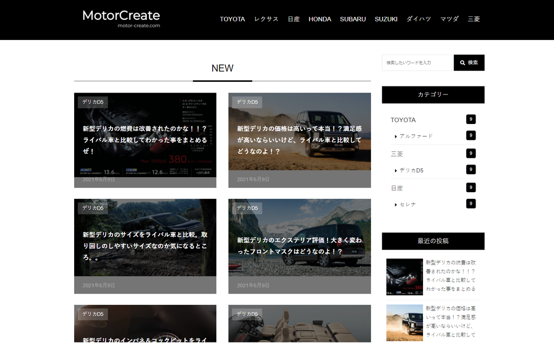Click the 最近の投稿 widget header
The height and width of the screenshot is (343, 554).
coord(433,241)
